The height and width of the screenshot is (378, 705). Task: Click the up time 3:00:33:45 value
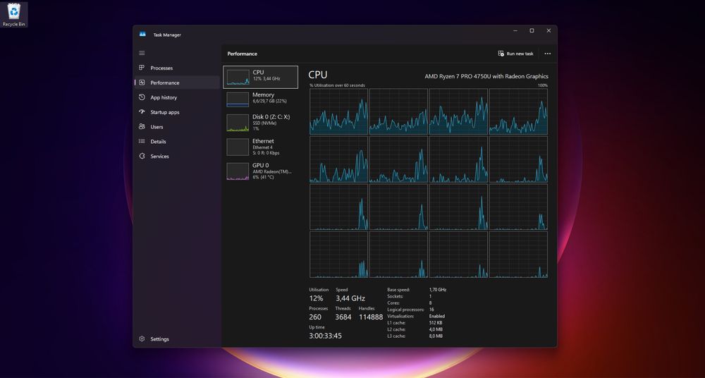pyautogui.click(x=326, y=336)
